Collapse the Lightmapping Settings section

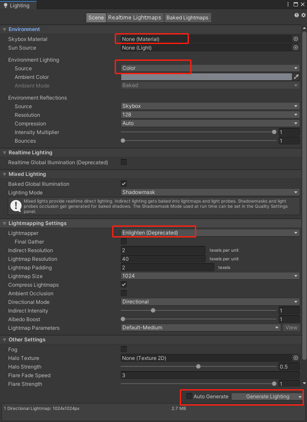point(3,223)
